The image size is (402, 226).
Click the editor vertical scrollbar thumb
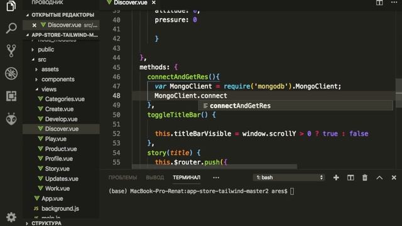(x=399, y=93)
